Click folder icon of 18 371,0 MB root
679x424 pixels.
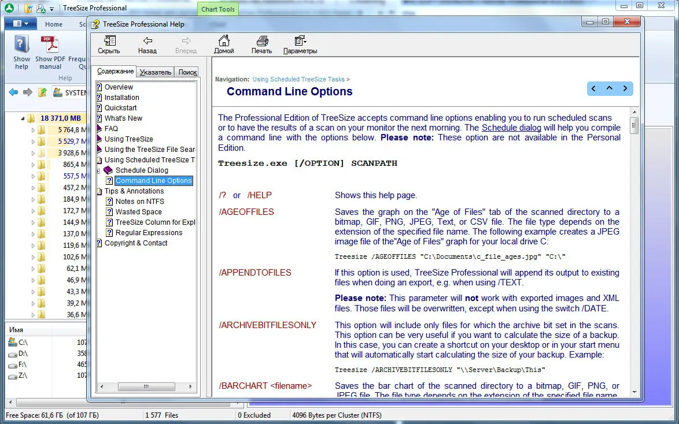[31, 118]
